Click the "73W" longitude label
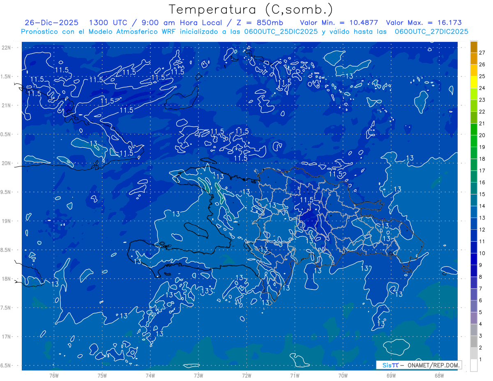This screenshot has height=381, width=493. [x=198, y=376]
